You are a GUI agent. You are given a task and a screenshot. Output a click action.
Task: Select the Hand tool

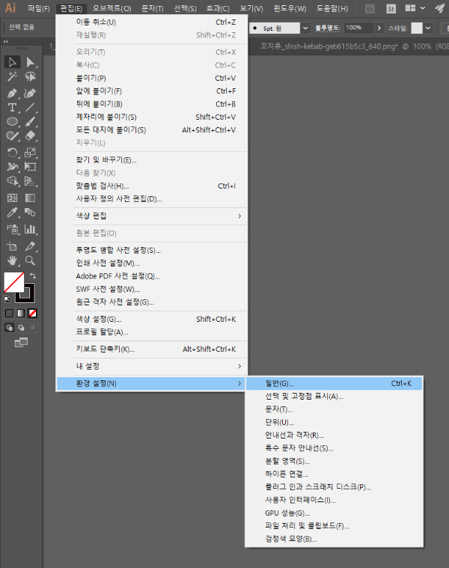12,260
